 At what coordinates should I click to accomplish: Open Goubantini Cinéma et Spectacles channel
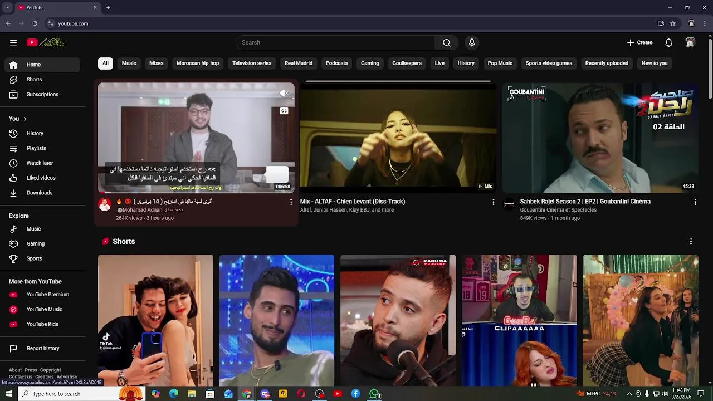point(558,210)
